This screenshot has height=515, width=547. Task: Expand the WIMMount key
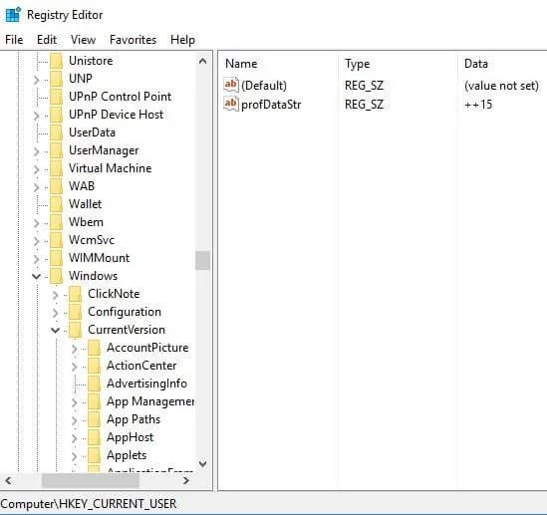pos(36,259)
